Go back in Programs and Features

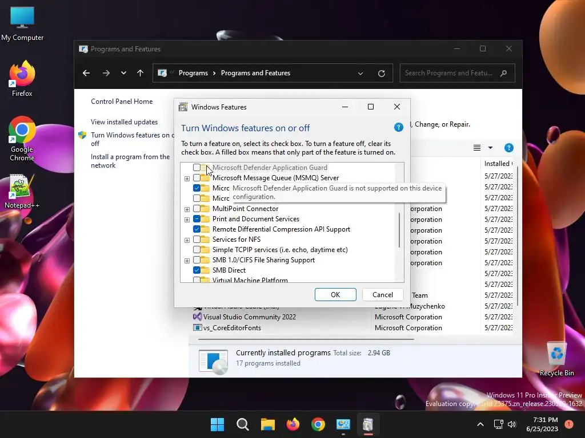(x=86, y=73)
